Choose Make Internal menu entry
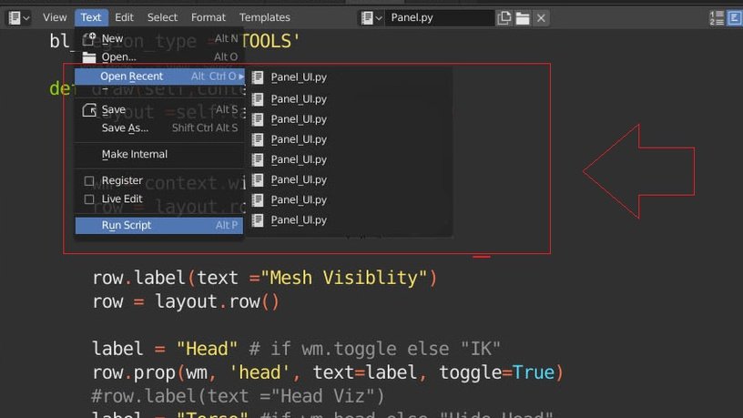Image resolution: width=743 pixels, height=418 pixels. coord(159,154)
